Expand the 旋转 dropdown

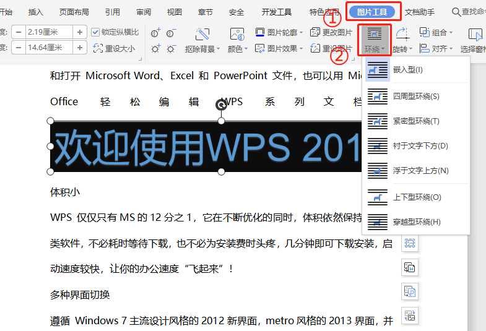point(410,49)
